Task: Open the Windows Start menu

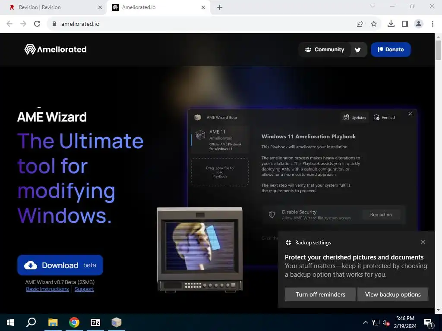Action: point(10,322)
